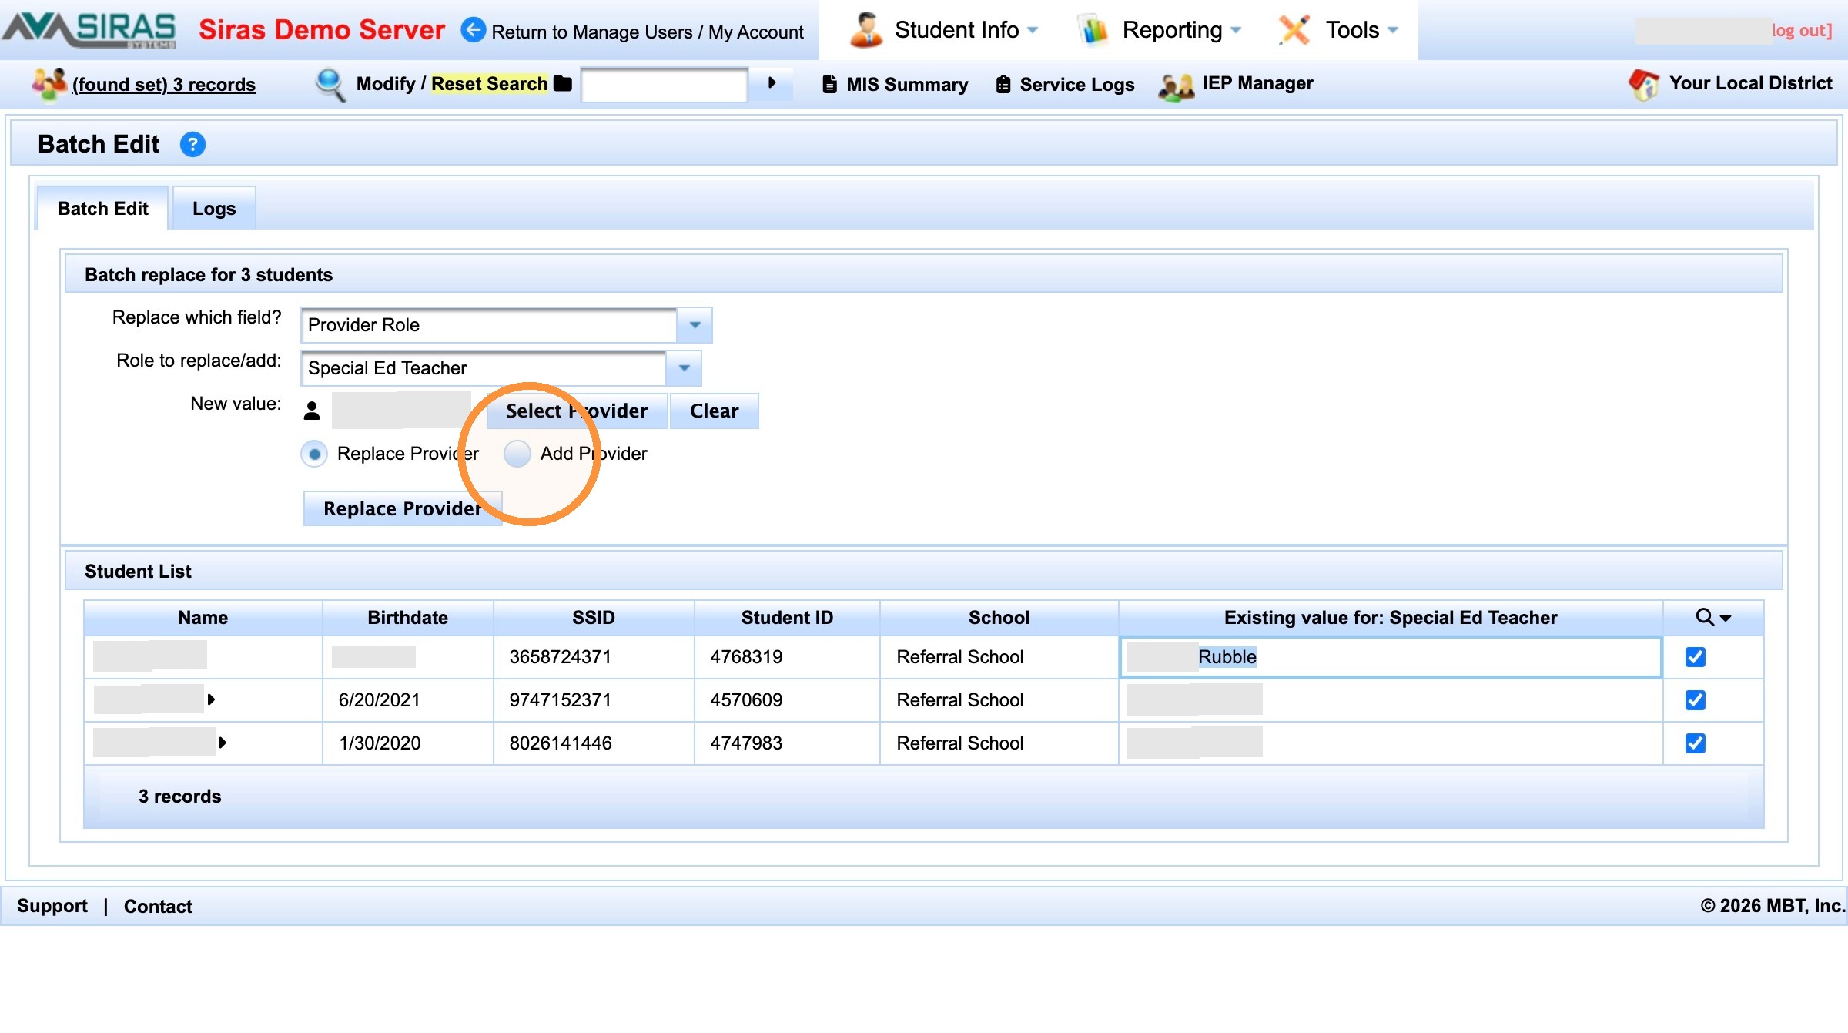Click the magnifying glass search icon
This screenshot has width=1848, height=1033.
pos(330,85)
